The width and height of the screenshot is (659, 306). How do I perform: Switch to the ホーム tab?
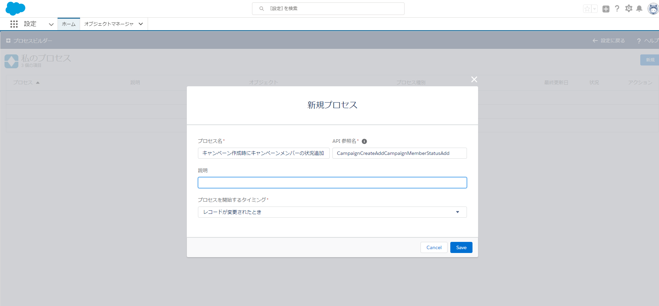tap(69, 24)
